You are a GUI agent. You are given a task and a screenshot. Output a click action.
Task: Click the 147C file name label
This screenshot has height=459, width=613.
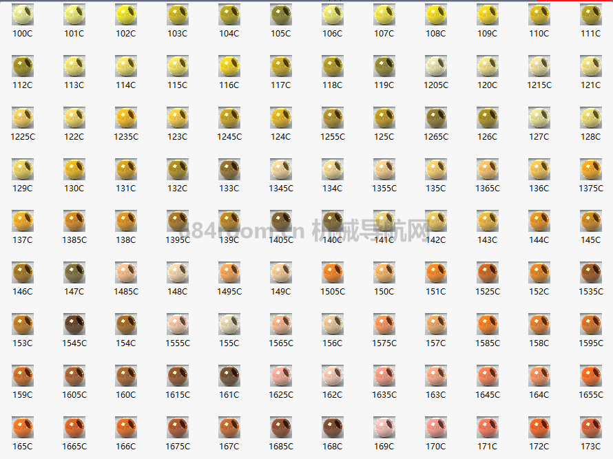point(74,292)
